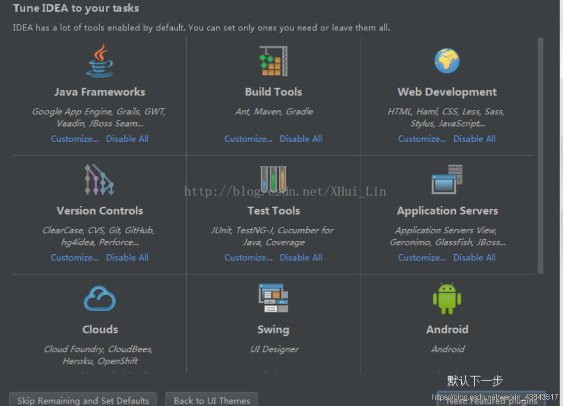The image size is (563, 406).
Task: Click the Swing UI designer icon
Action: [273, 298]
